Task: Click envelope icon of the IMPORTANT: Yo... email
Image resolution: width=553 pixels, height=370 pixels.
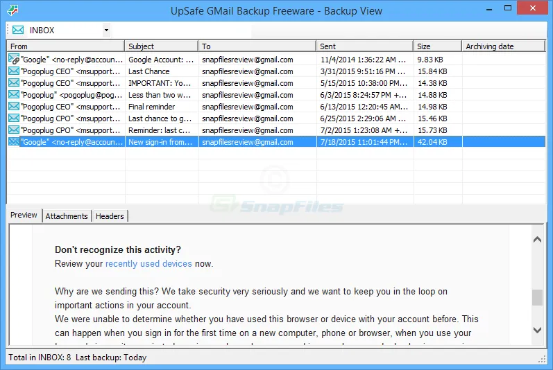Action: pyautogui.click(x=14, y=82)
